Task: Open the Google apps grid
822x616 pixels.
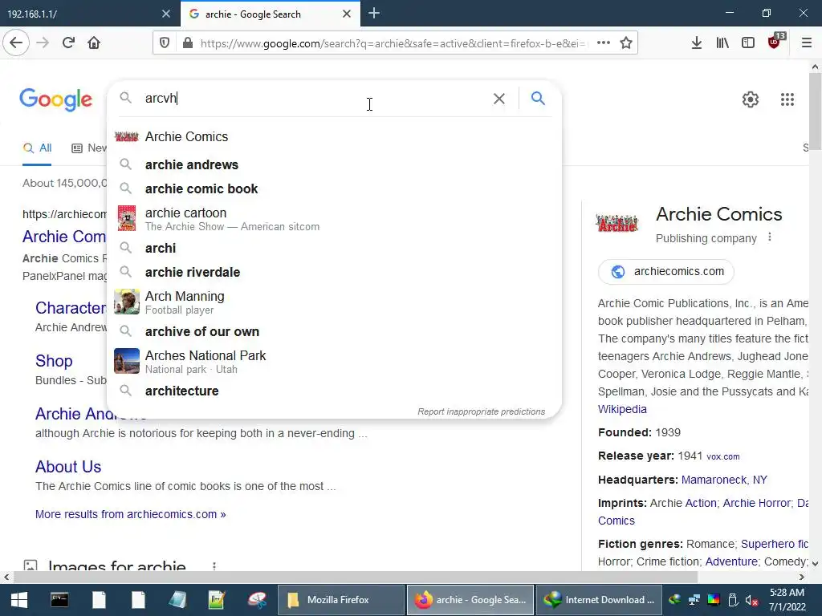Action: point(787,99)
